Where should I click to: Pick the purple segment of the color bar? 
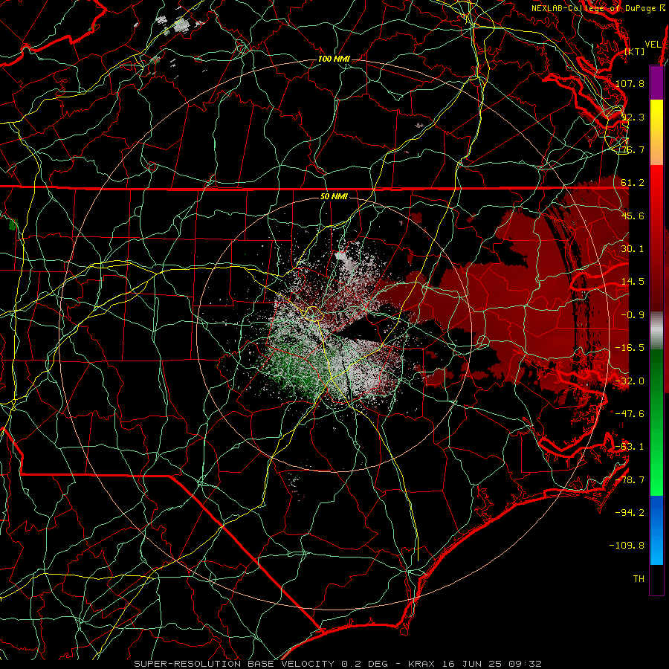pyautogui.click(x=656, y=83)
